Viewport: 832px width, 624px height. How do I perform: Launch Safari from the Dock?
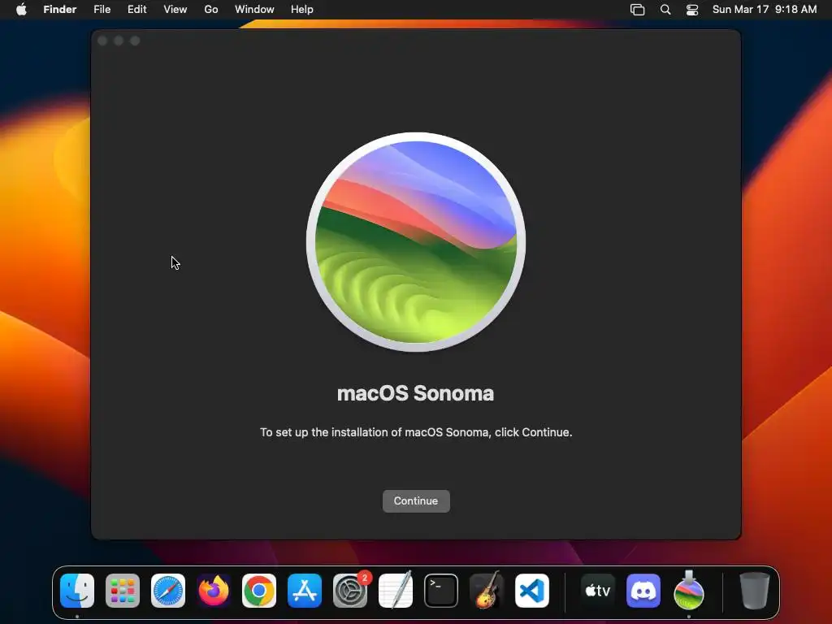[x=168, y=591]
